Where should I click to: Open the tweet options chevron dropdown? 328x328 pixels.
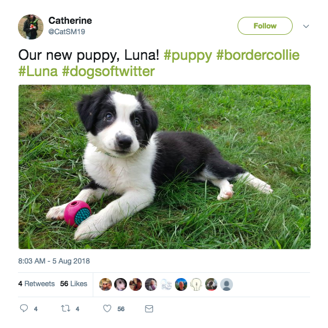(306, 26)
